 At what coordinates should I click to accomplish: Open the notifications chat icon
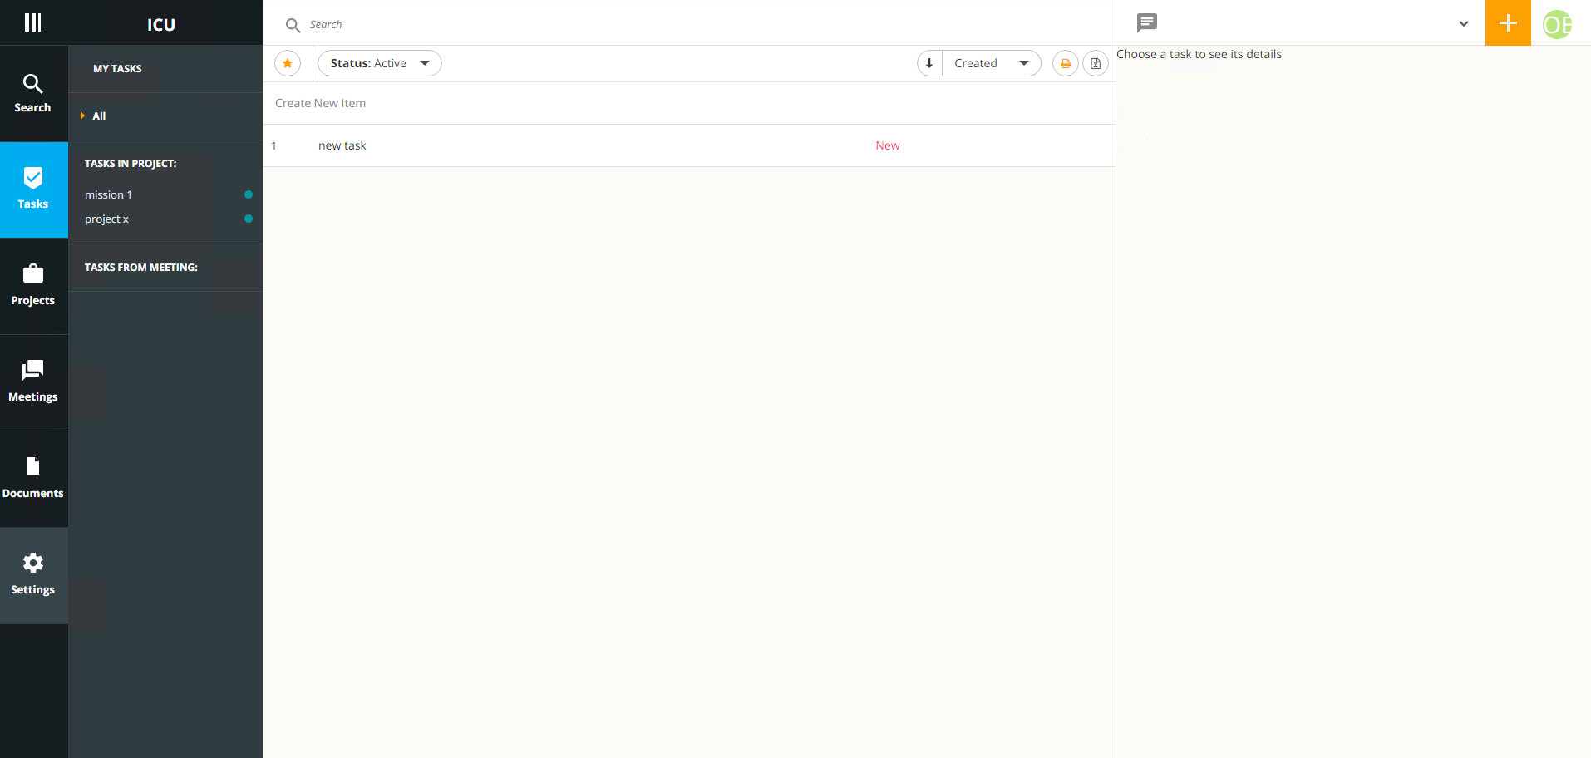coord(1147,23)
